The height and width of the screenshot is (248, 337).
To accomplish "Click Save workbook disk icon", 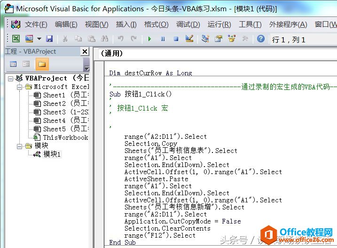I will coord(49,39).
